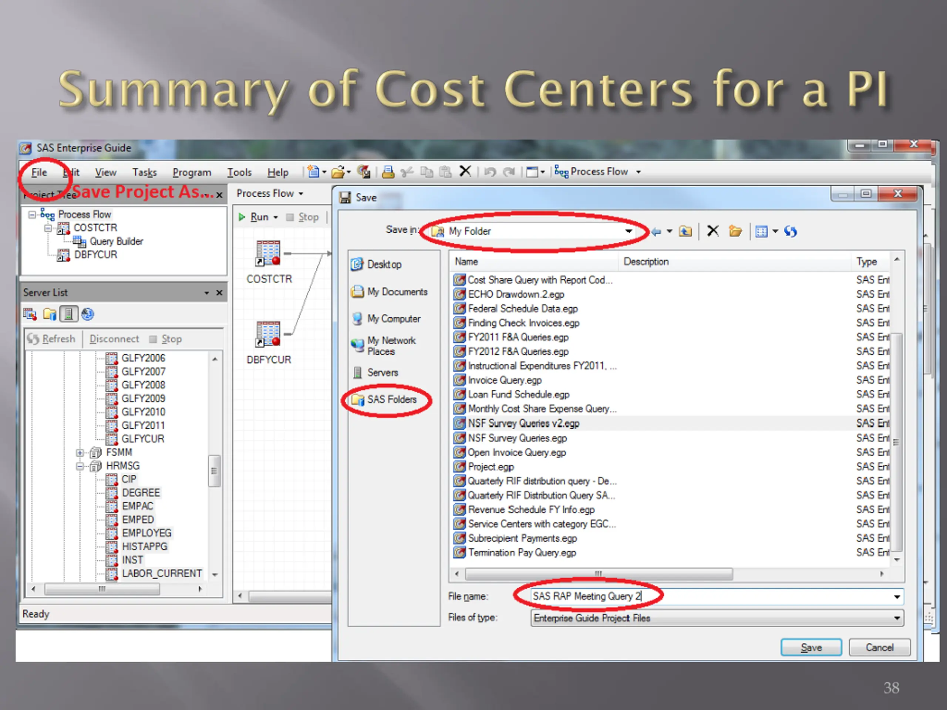Select the SAS Folders shortcut
Screen dimensions: 947x710
pos(384,400)
